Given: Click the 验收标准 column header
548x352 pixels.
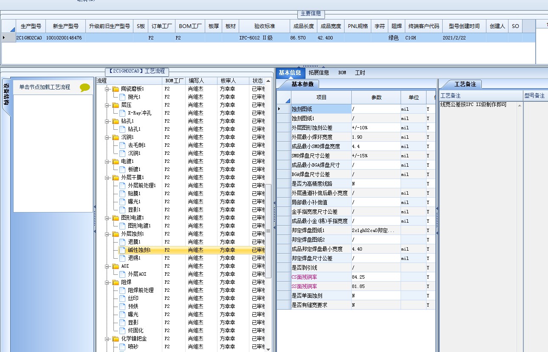Looking at the screenshot, I should pos(264,26).
